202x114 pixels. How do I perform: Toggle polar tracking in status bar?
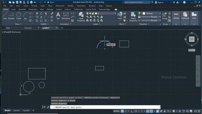[135, 111]
